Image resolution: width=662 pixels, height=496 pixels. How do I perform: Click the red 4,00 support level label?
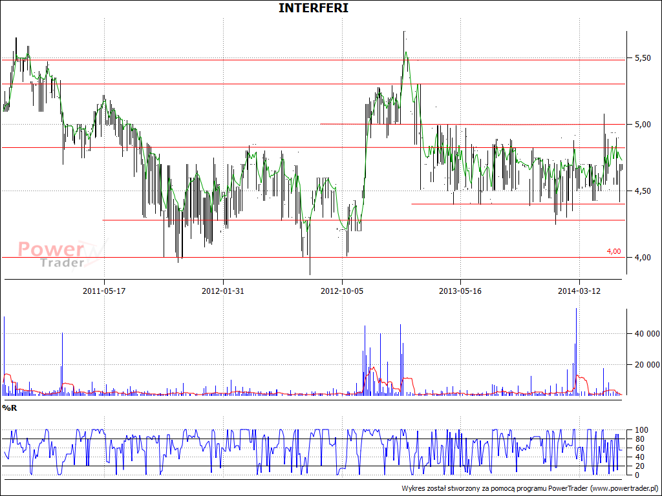pos(614,251)
